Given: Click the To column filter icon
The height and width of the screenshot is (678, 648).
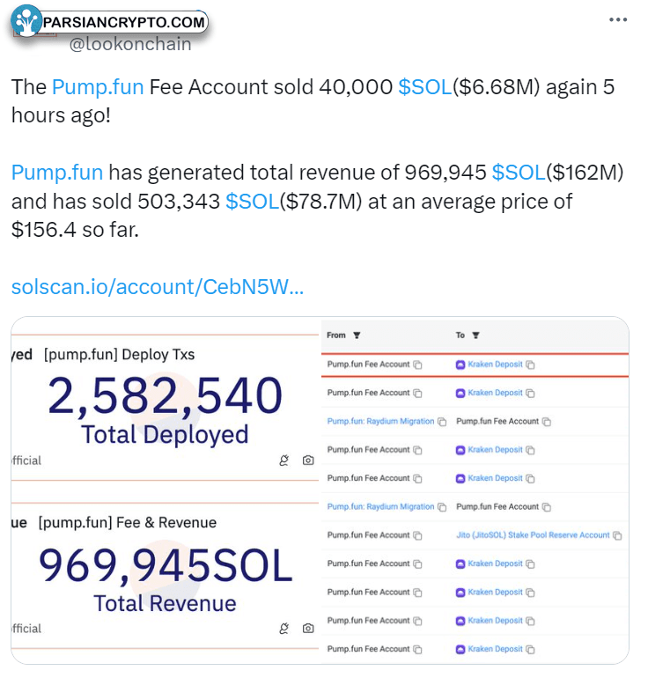Looking at the screenshot, I should click(x=475, y=335).
